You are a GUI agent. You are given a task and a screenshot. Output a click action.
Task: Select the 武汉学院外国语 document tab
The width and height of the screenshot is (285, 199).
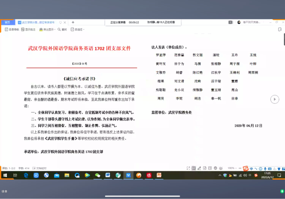pos(38,22)
